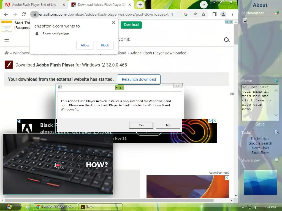Open site info via the lock icon
The height and width of the screenshot is (211, 282).
34,14
